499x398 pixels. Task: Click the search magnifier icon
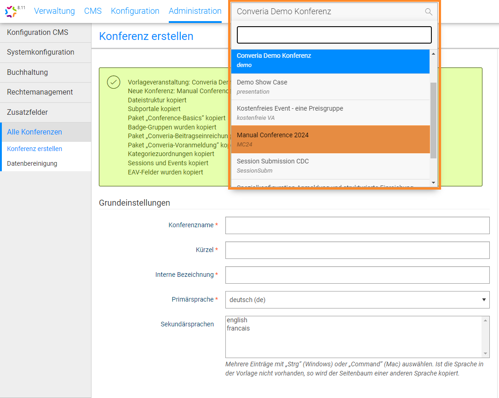point(428,12)
